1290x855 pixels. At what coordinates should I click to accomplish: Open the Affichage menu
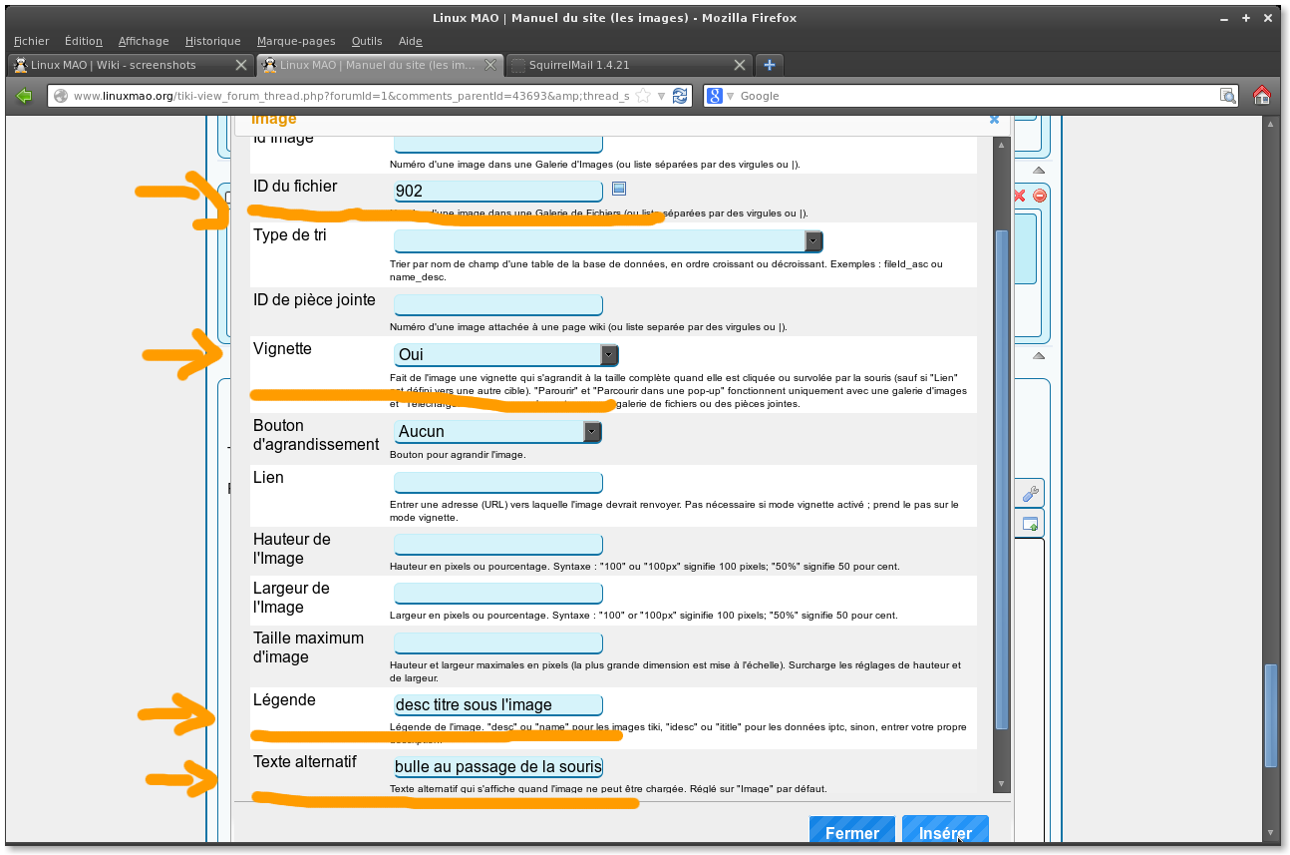pos(144,41)
